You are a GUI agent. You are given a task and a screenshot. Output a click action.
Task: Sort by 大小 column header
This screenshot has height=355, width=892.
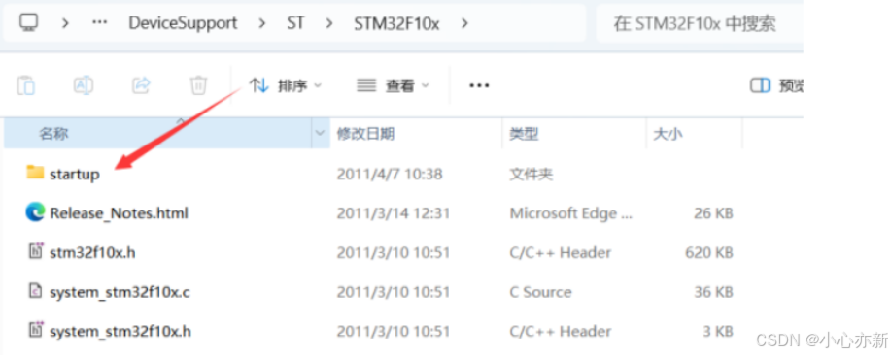pyautogui.click(x=668, y=134)
